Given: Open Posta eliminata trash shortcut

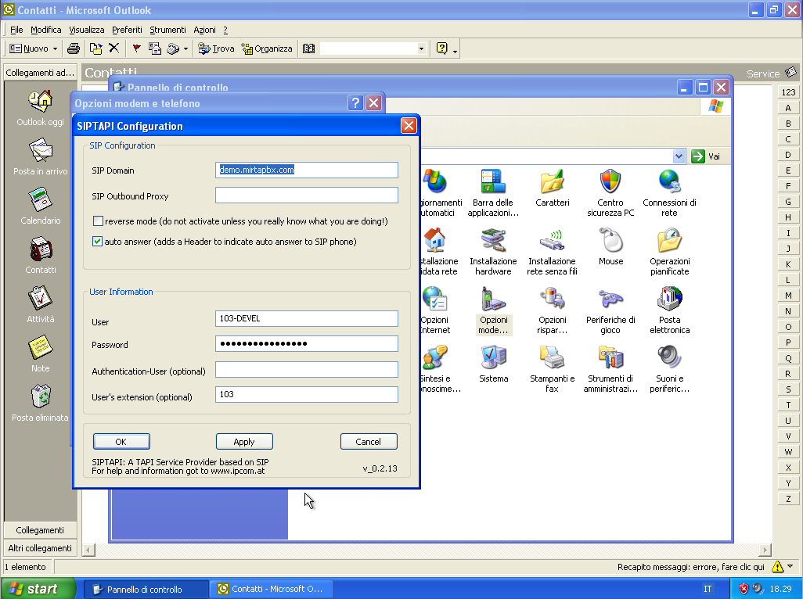Looking at the screenshot, I should (x=41, y=403).
